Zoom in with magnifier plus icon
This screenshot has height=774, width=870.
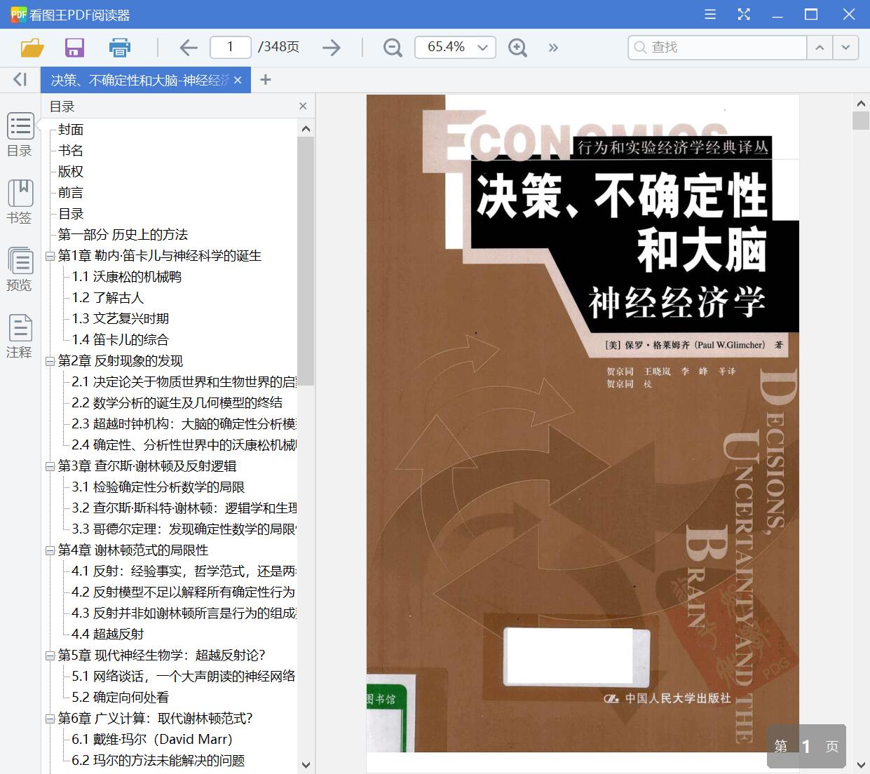pos(517,48)
